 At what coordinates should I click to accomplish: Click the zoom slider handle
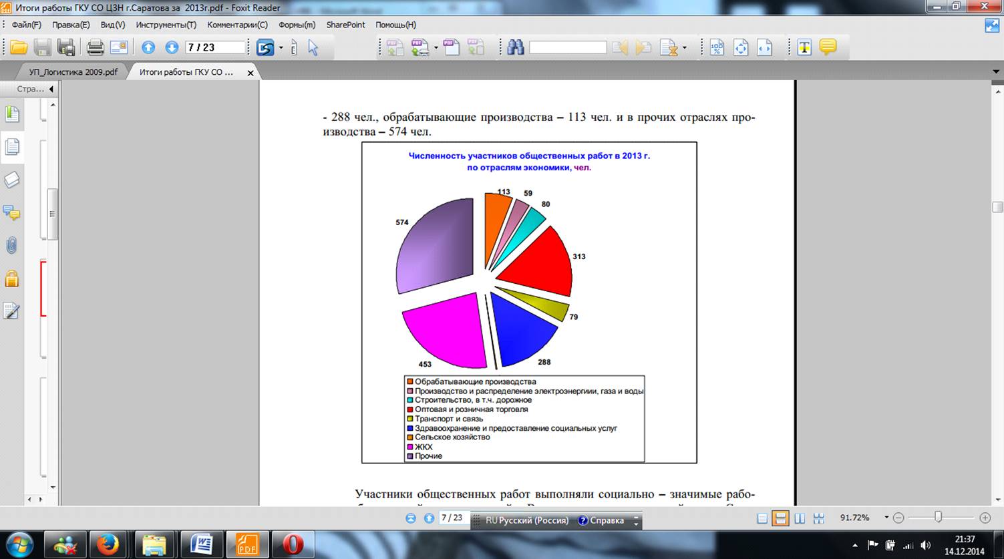coord(938,517)
